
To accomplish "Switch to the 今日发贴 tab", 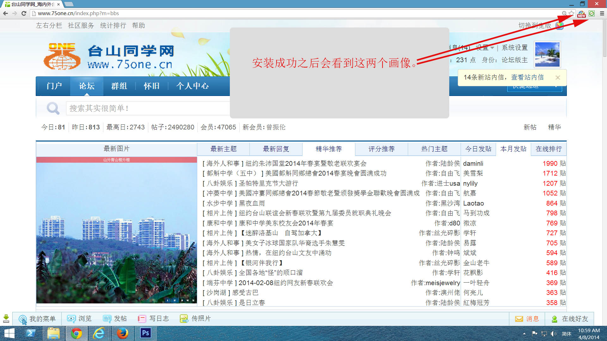I will (478, 149).
